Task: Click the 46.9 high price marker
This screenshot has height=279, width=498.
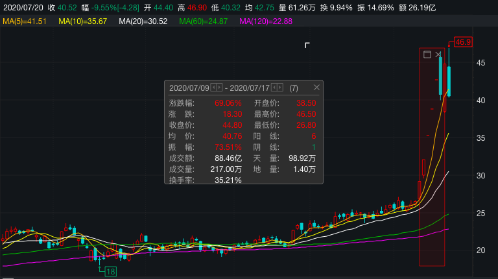Action: coord(463,42)
